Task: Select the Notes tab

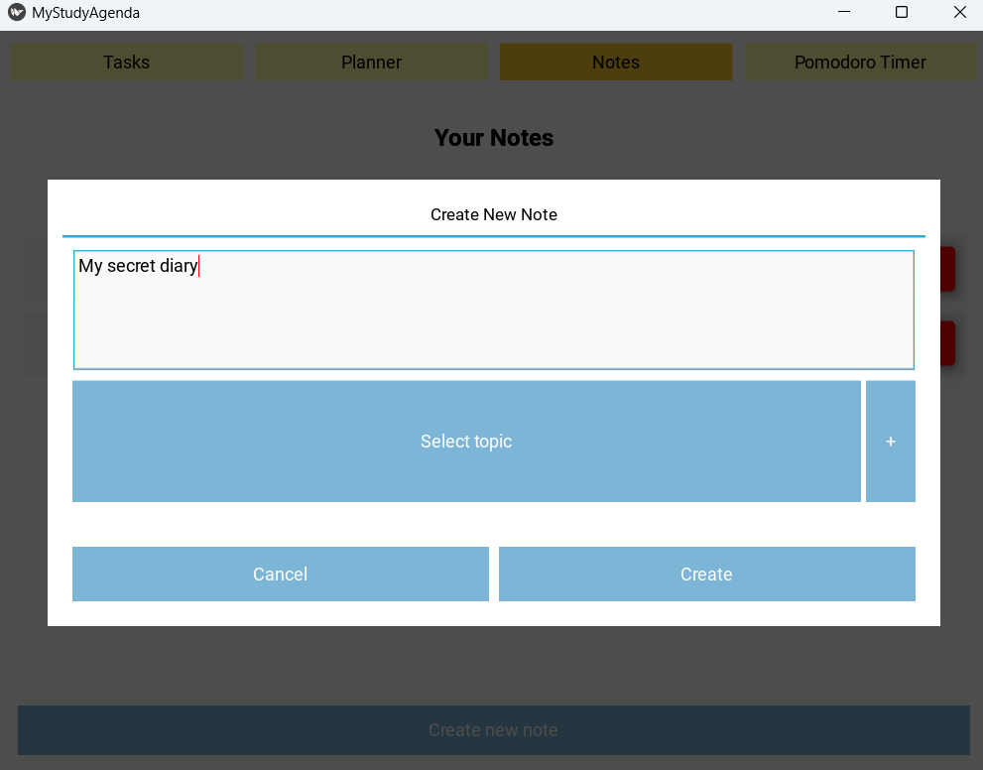Action: (x=616, y=63)
